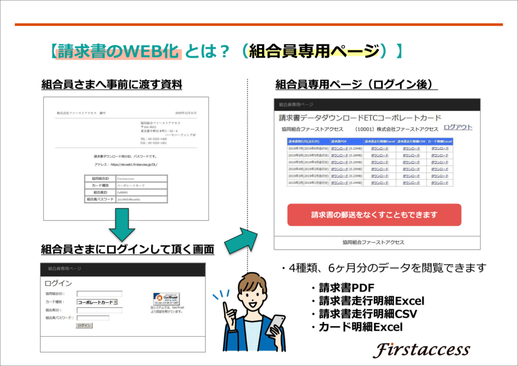
Task: Focus the 組合員パスワード input field
Action: pos(93,318)
